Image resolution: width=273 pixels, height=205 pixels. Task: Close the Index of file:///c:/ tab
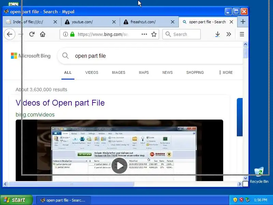(55, 22)
